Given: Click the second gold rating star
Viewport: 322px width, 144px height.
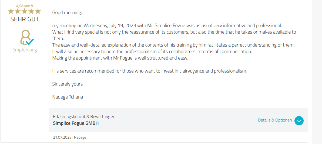Looking at the screenshot, I should pyautogui.click(x=18, y=11).
